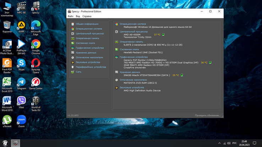Click the CPU temperature indicator next to 37 °C
The height and width of the screenshot is (147, 262).
click(163, 34)
